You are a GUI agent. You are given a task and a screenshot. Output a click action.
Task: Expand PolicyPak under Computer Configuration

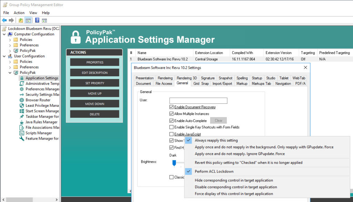pyautogui.click(x=10, y=51)
